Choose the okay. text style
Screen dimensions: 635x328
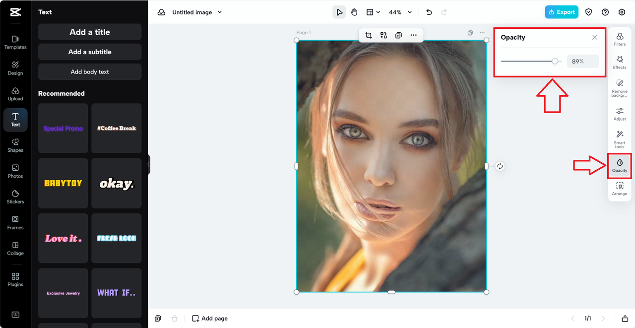pyautogui.click(x=117, y=183)
